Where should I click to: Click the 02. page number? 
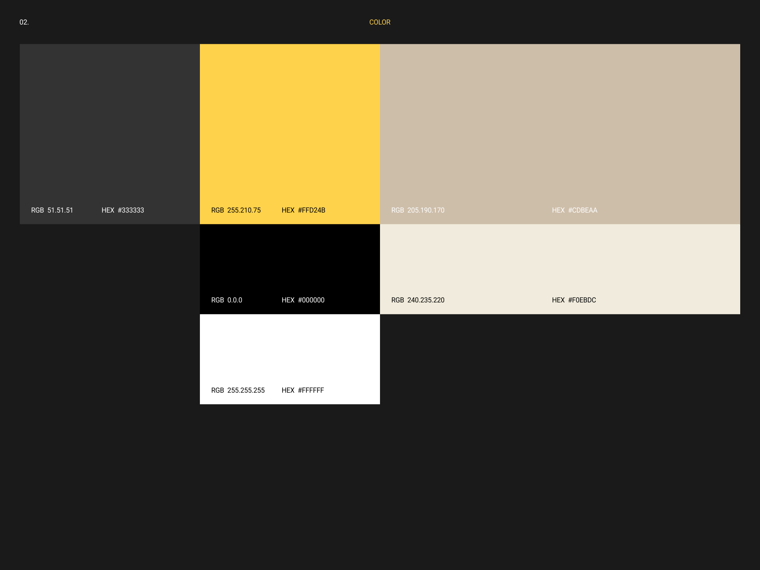coord(24,22)
